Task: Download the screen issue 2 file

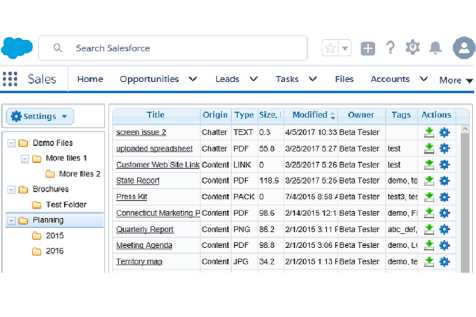Action: [429, 133]
